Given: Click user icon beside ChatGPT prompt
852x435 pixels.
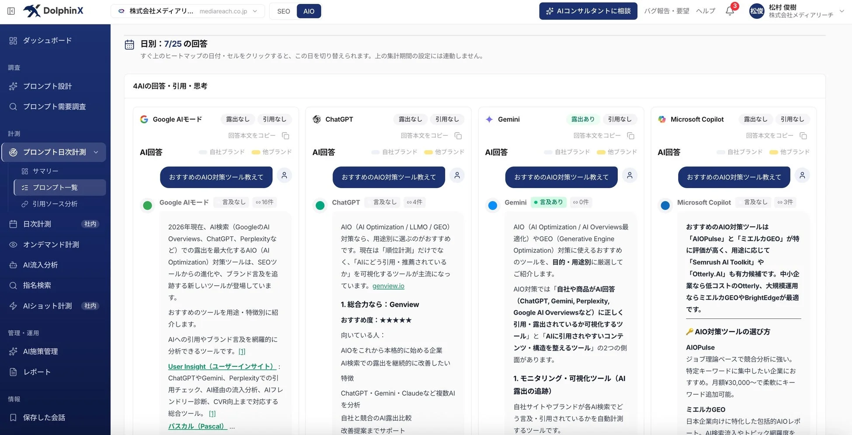Looking at the screenshot, I should point(457,175).
